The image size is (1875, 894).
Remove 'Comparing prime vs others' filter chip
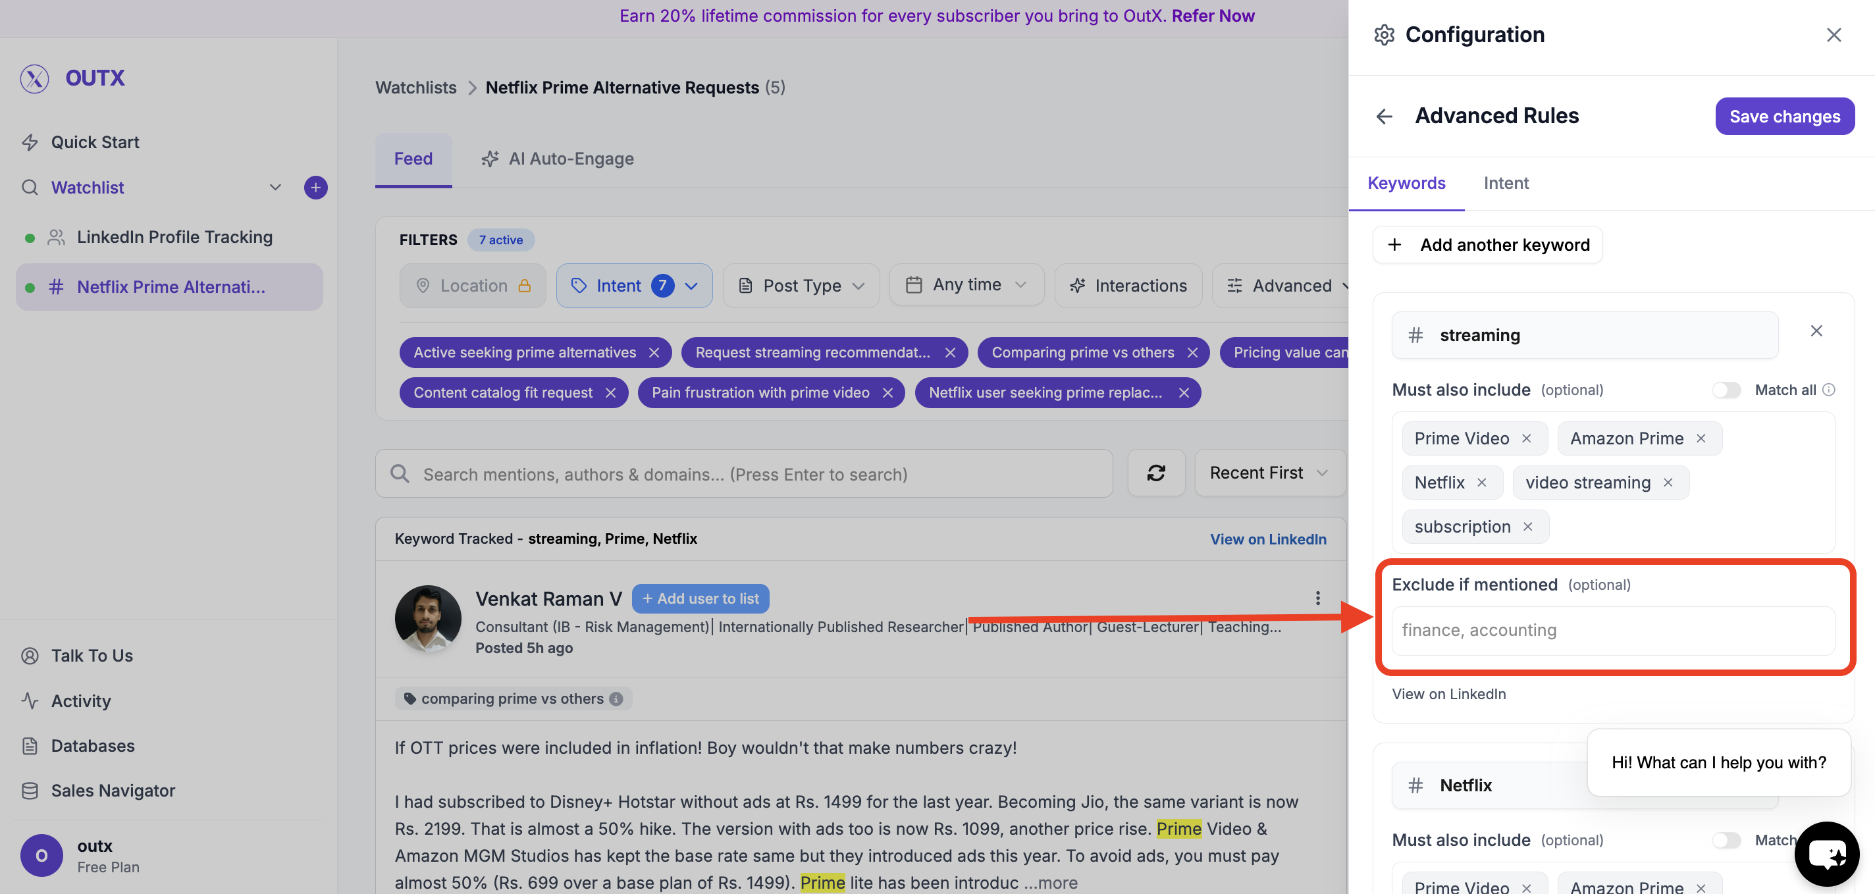pos(1192,352)
